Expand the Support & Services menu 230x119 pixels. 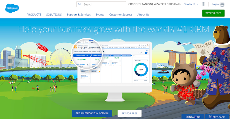tap(79, 15)
